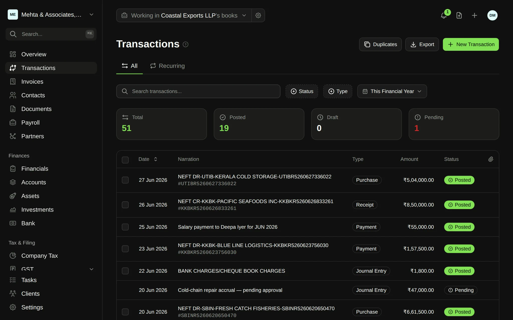The height and width of the screenshot is (320, 513).
Task: Check the Pacific Seafoods receipt row
Action: tap(125, 205)
